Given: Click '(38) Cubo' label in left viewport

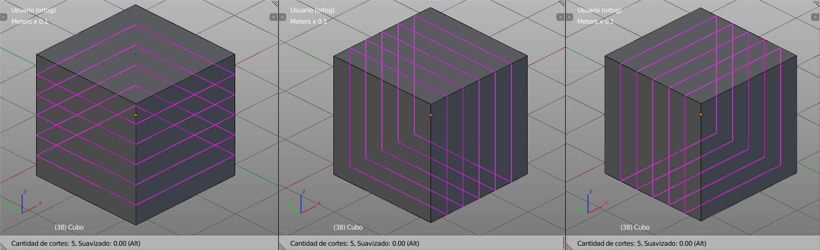Looking at the screenshot, I should 69,227.
